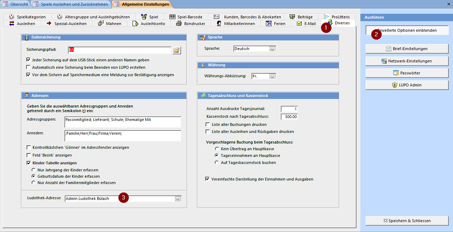This screenshot has width=453, height=232.
Task: Enable 'Liste aller Ausleihen und Rückgaben drucken'
Action: (208, 132)
